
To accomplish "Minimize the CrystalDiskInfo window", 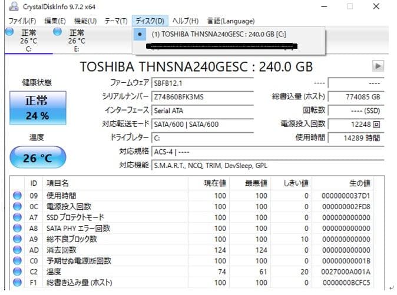I will [x=324, y=6].
